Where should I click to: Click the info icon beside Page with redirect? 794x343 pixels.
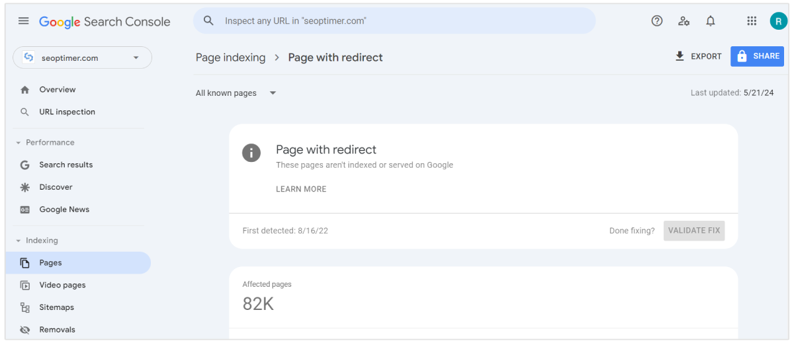coord(251,153)
